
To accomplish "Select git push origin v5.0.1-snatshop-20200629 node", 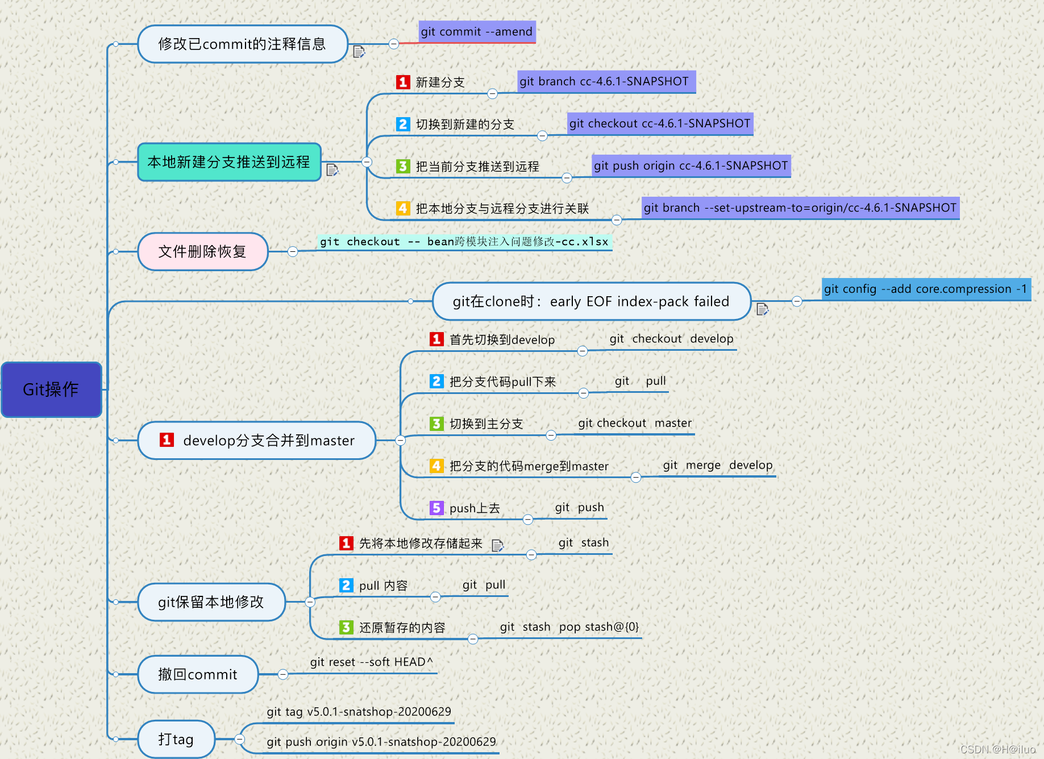I will [x=381, y=742].
